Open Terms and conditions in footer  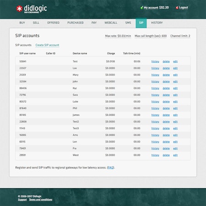(x=41, y=200)
